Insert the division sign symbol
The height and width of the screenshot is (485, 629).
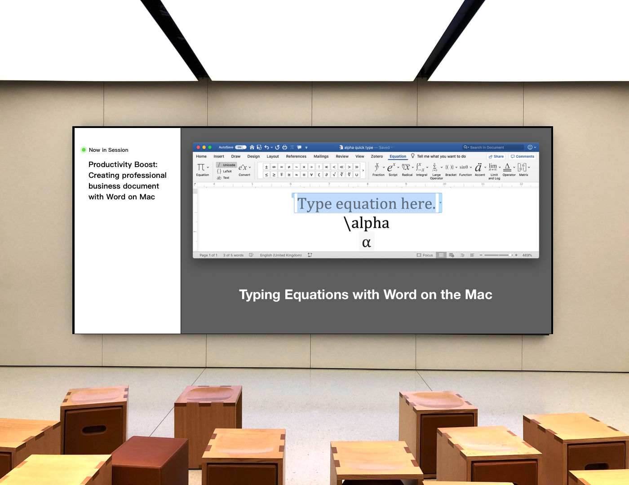coord(311,167)
